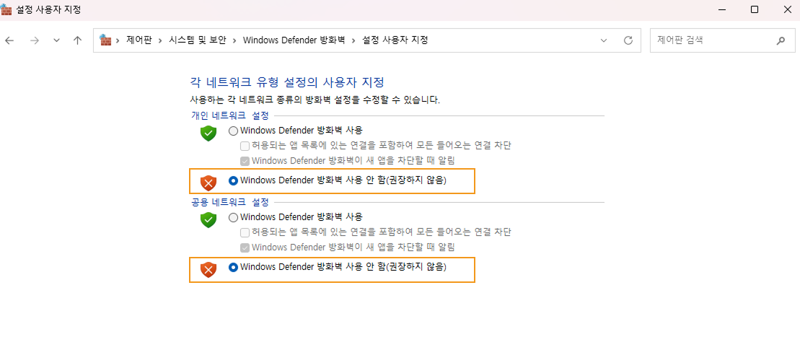Refresh the control panel page
Screen dimensions: 800x337
[628, 40]
